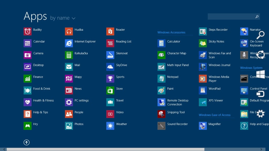Open the SkyDrive cloud icon

pos(110,67)
